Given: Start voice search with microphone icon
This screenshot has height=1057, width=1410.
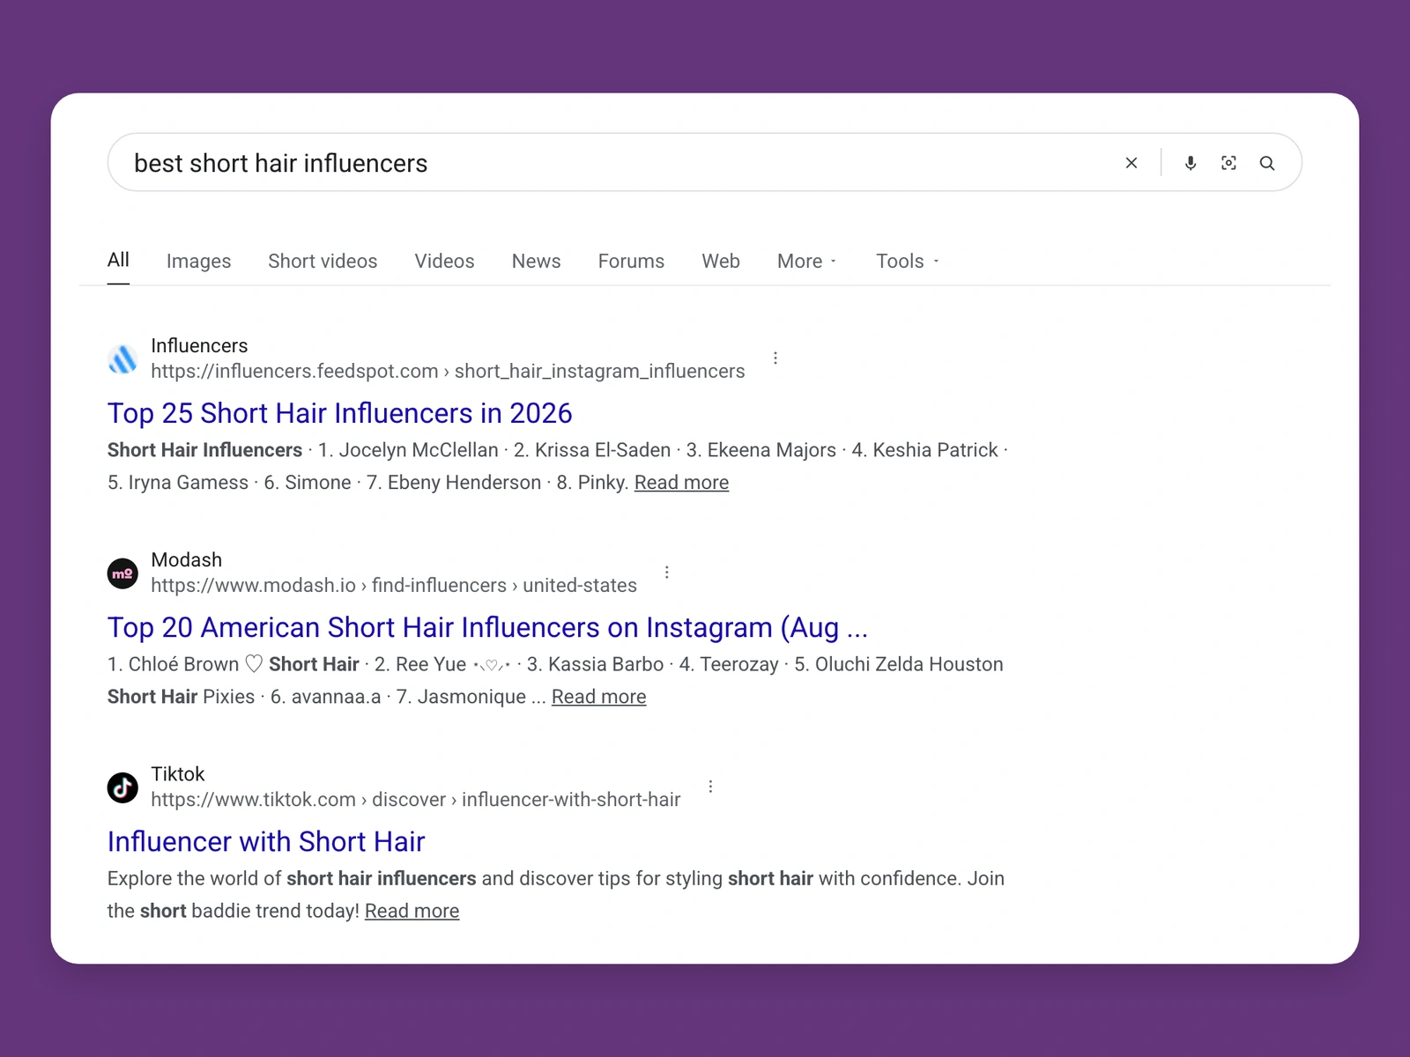Looking at the screenshot, I should point(1191,163).
